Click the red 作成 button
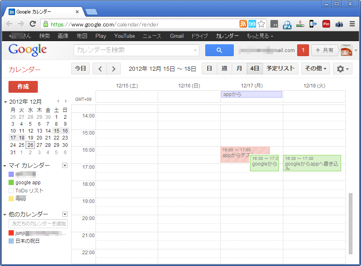Image resolution: width=361 pixels, height=266 pixels. tap(23, 87)
